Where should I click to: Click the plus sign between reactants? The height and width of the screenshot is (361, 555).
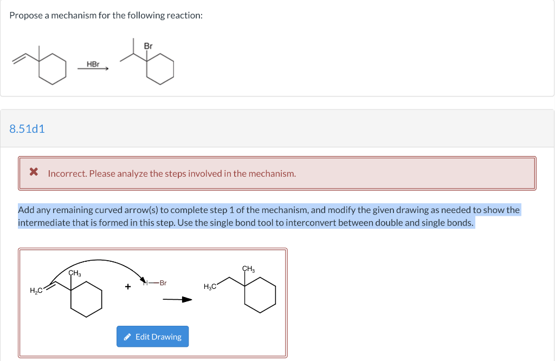[x=127, y=286]
